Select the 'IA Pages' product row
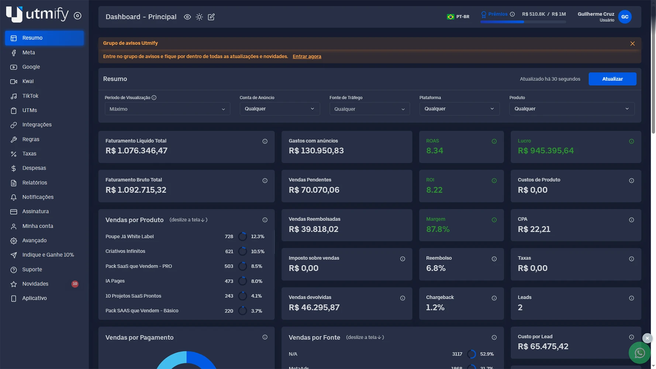The width and height of the screenshot is (656, 369). 185,281
